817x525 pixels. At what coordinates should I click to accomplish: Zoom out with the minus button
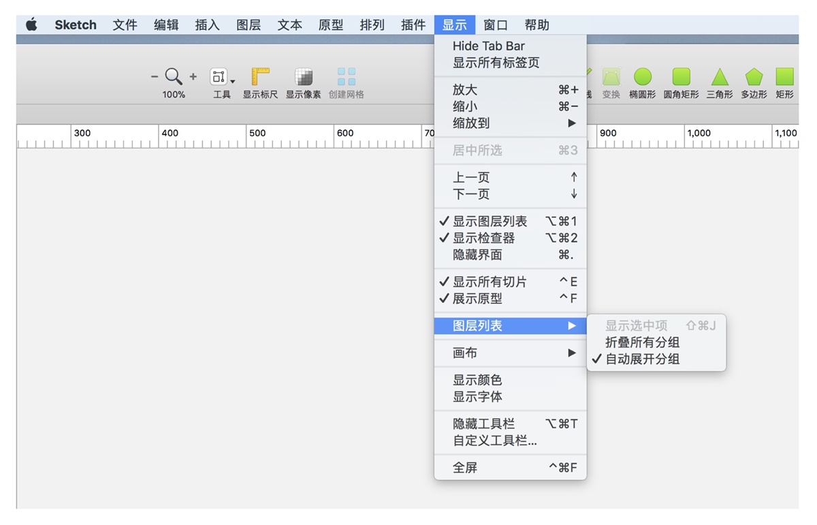pos(155,76)
